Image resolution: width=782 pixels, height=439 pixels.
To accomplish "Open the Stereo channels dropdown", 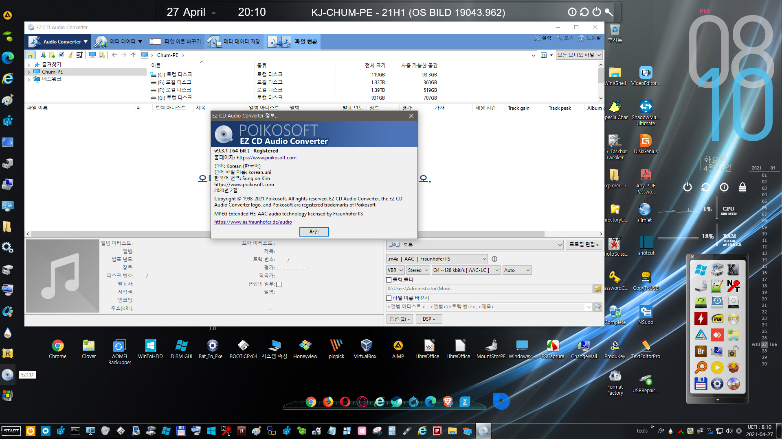I will click(418, 270).
